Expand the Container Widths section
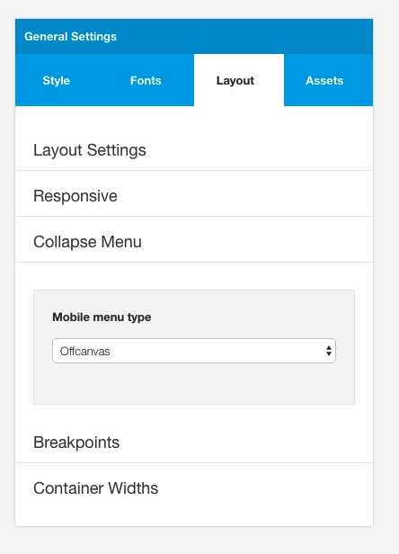 (x=194, y=488)
